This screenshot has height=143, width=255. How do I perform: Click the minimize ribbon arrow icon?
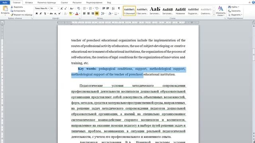(x=249, y=2)
